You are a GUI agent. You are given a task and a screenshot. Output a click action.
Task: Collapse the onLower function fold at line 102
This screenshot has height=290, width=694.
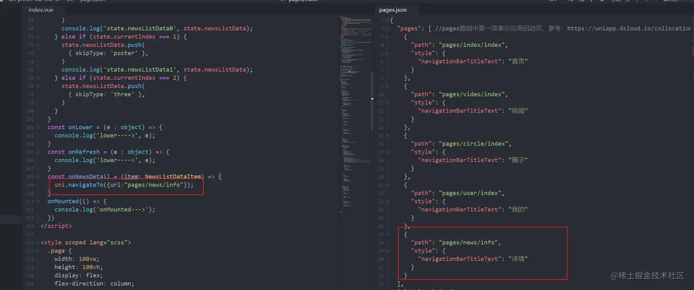tap(38, 128)
